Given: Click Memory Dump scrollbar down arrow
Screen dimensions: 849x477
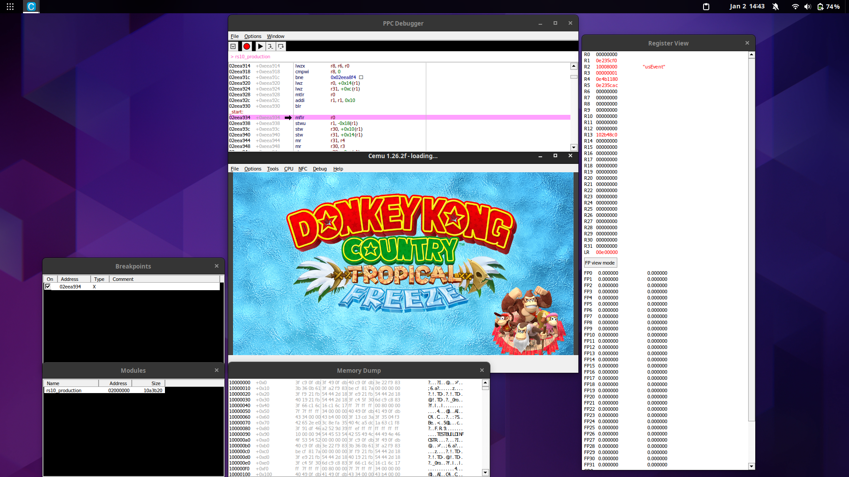Looking at the screenshot, I should pos(486,473).
